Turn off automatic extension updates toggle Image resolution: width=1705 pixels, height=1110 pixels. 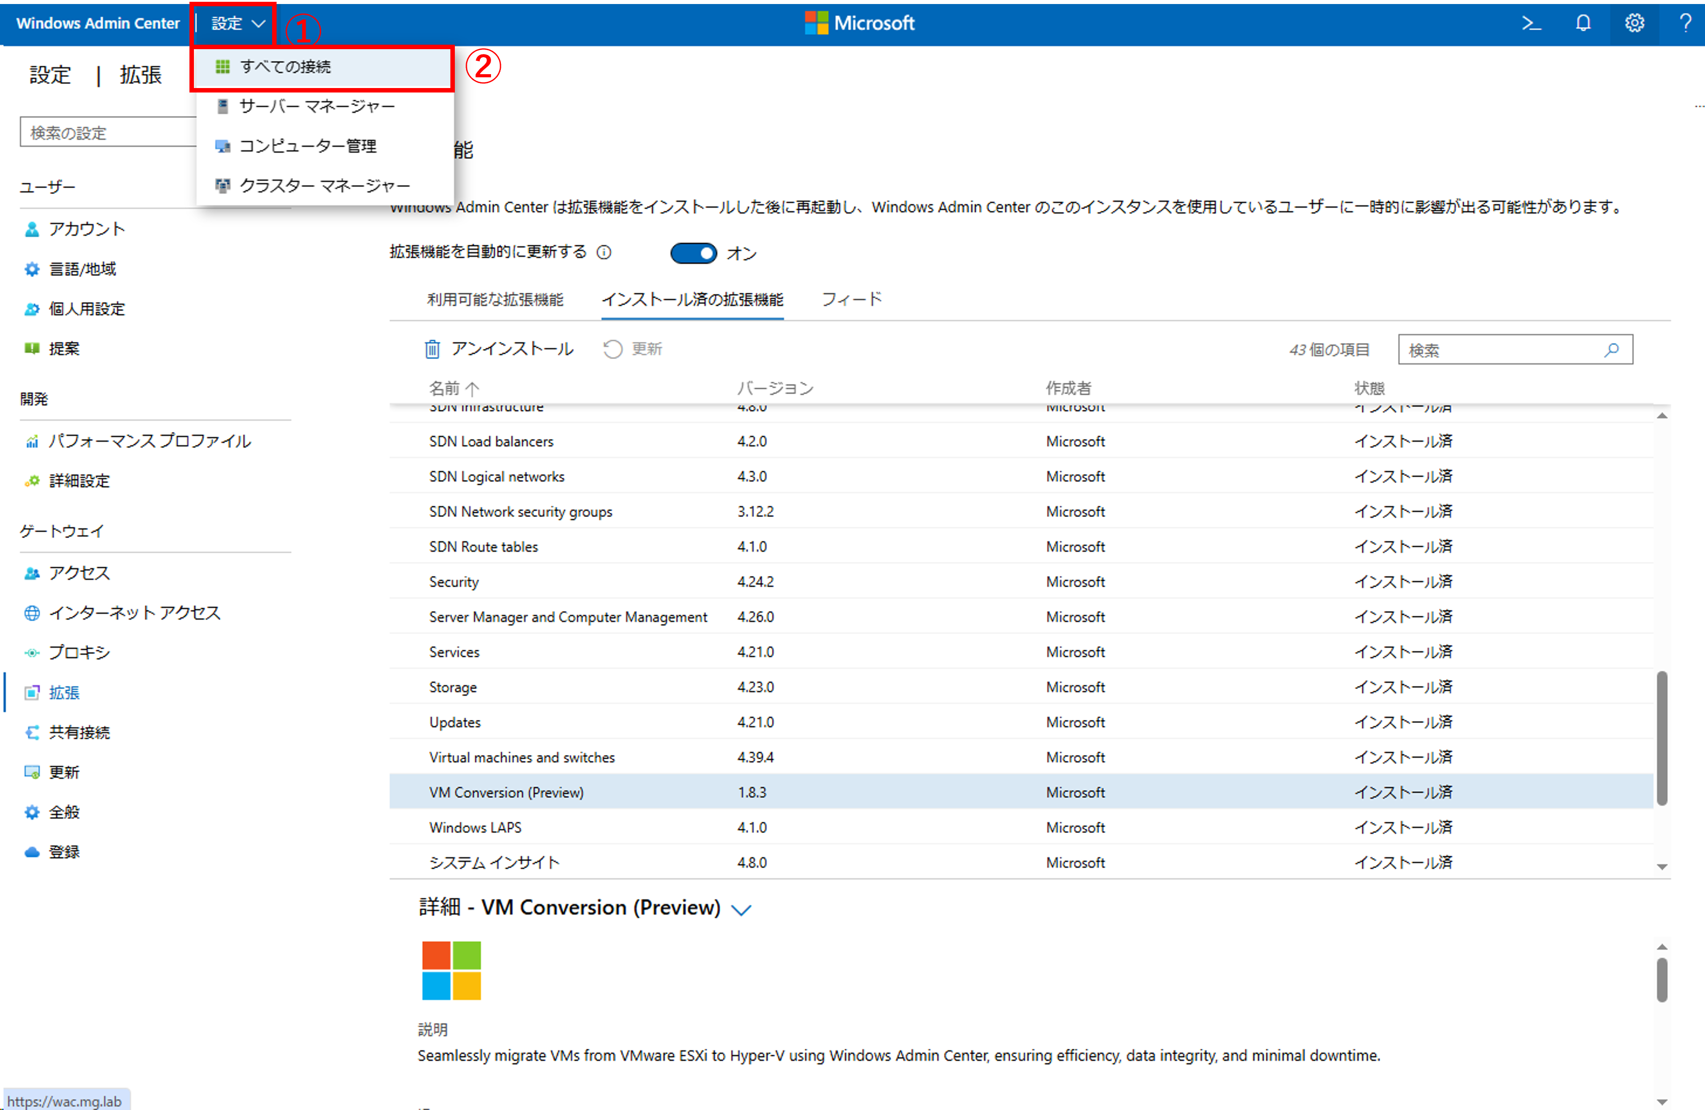pyautogui.click(x=693, y=253)
